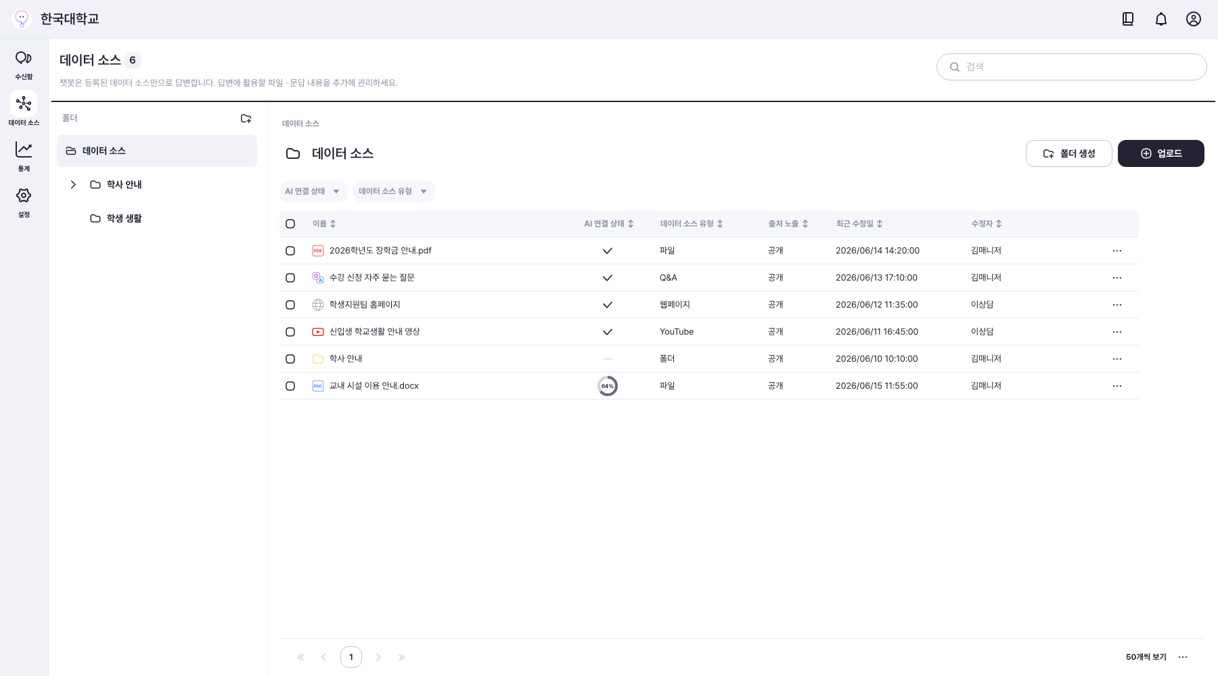Open more options for 학생지원팀 홈페이지 row
This screenshot has width=1218, height=676.
pos(1117,305)
